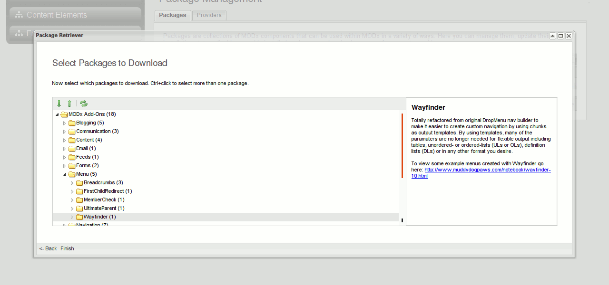The height and width of the screenshot is (285, 609).
Task: Click the Communication folder icon
Action: 72,132
